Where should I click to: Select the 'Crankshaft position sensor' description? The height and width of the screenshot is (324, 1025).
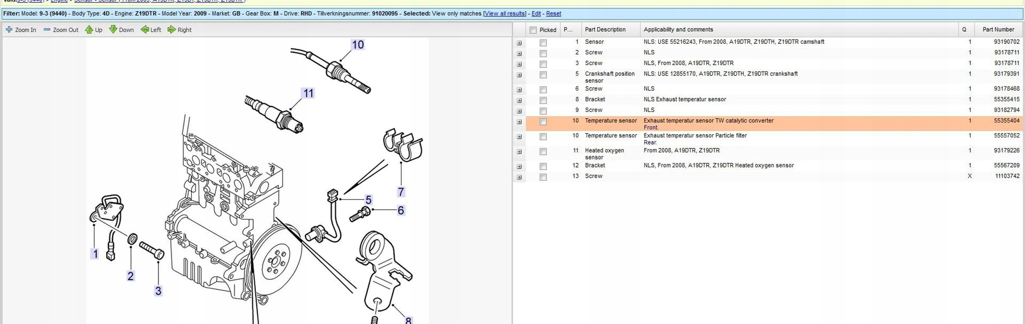pyautogui.click(x=610, y=77)
